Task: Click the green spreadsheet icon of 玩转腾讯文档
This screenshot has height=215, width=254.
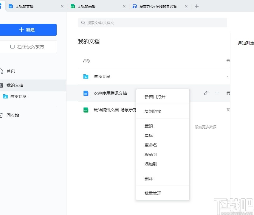Action: (x=86, y=110)
